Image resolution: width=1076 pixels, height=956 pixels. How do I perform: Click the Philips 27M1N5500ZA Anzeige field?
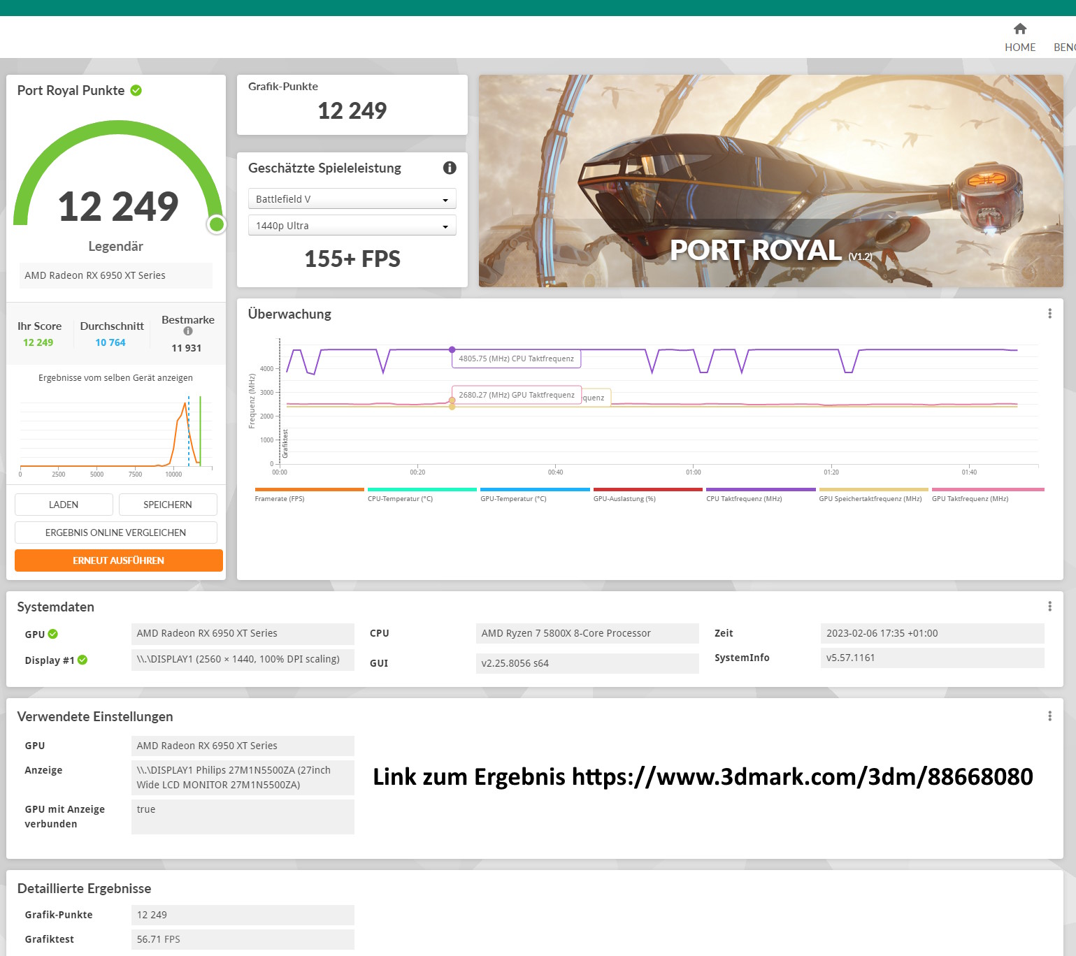[243, 777]
